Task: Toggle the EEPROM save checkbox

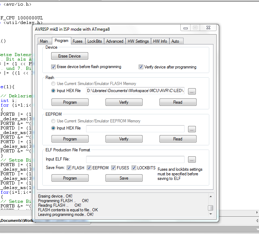Action: point(89,168)
